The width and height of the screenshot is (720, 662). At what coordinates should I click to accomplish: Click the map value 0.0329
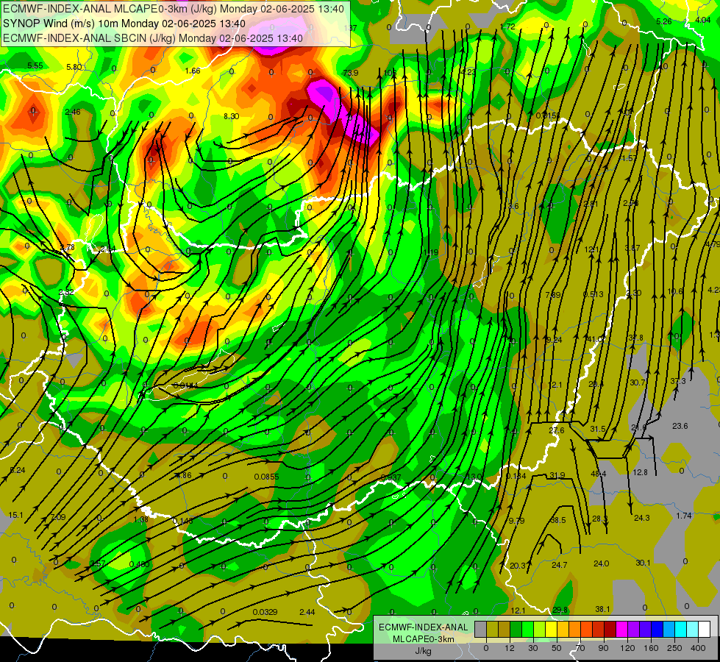(x=265, y=612)
